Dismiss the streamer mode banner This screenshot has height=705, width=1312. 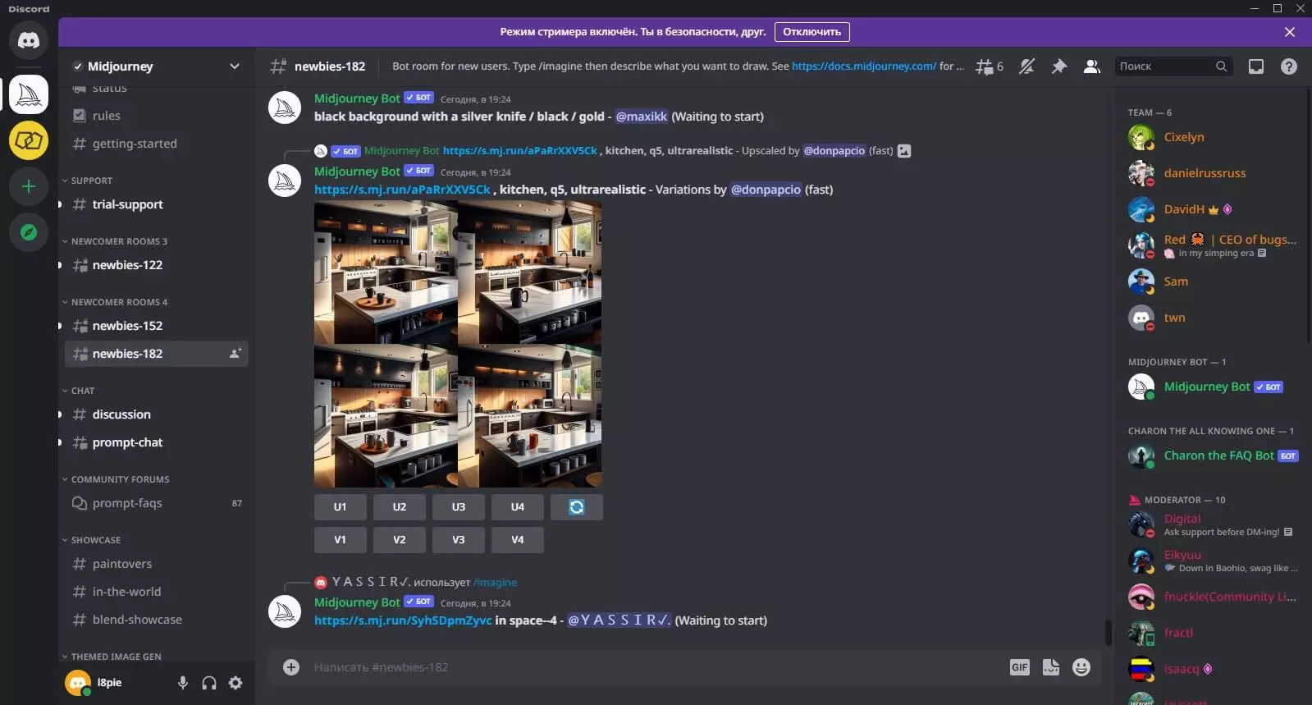tap(1290, 32)
